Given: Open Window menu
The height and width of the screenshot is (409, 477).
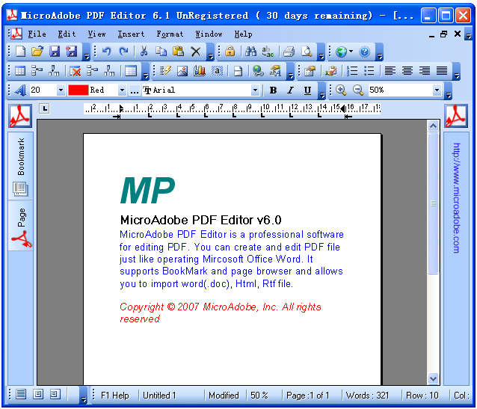Looking at the screenshot, I should (209, 34).
